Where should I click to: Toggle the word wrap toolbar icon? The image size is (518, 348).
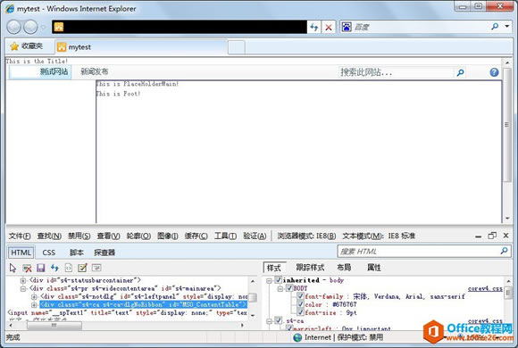(x=96, y=268)
